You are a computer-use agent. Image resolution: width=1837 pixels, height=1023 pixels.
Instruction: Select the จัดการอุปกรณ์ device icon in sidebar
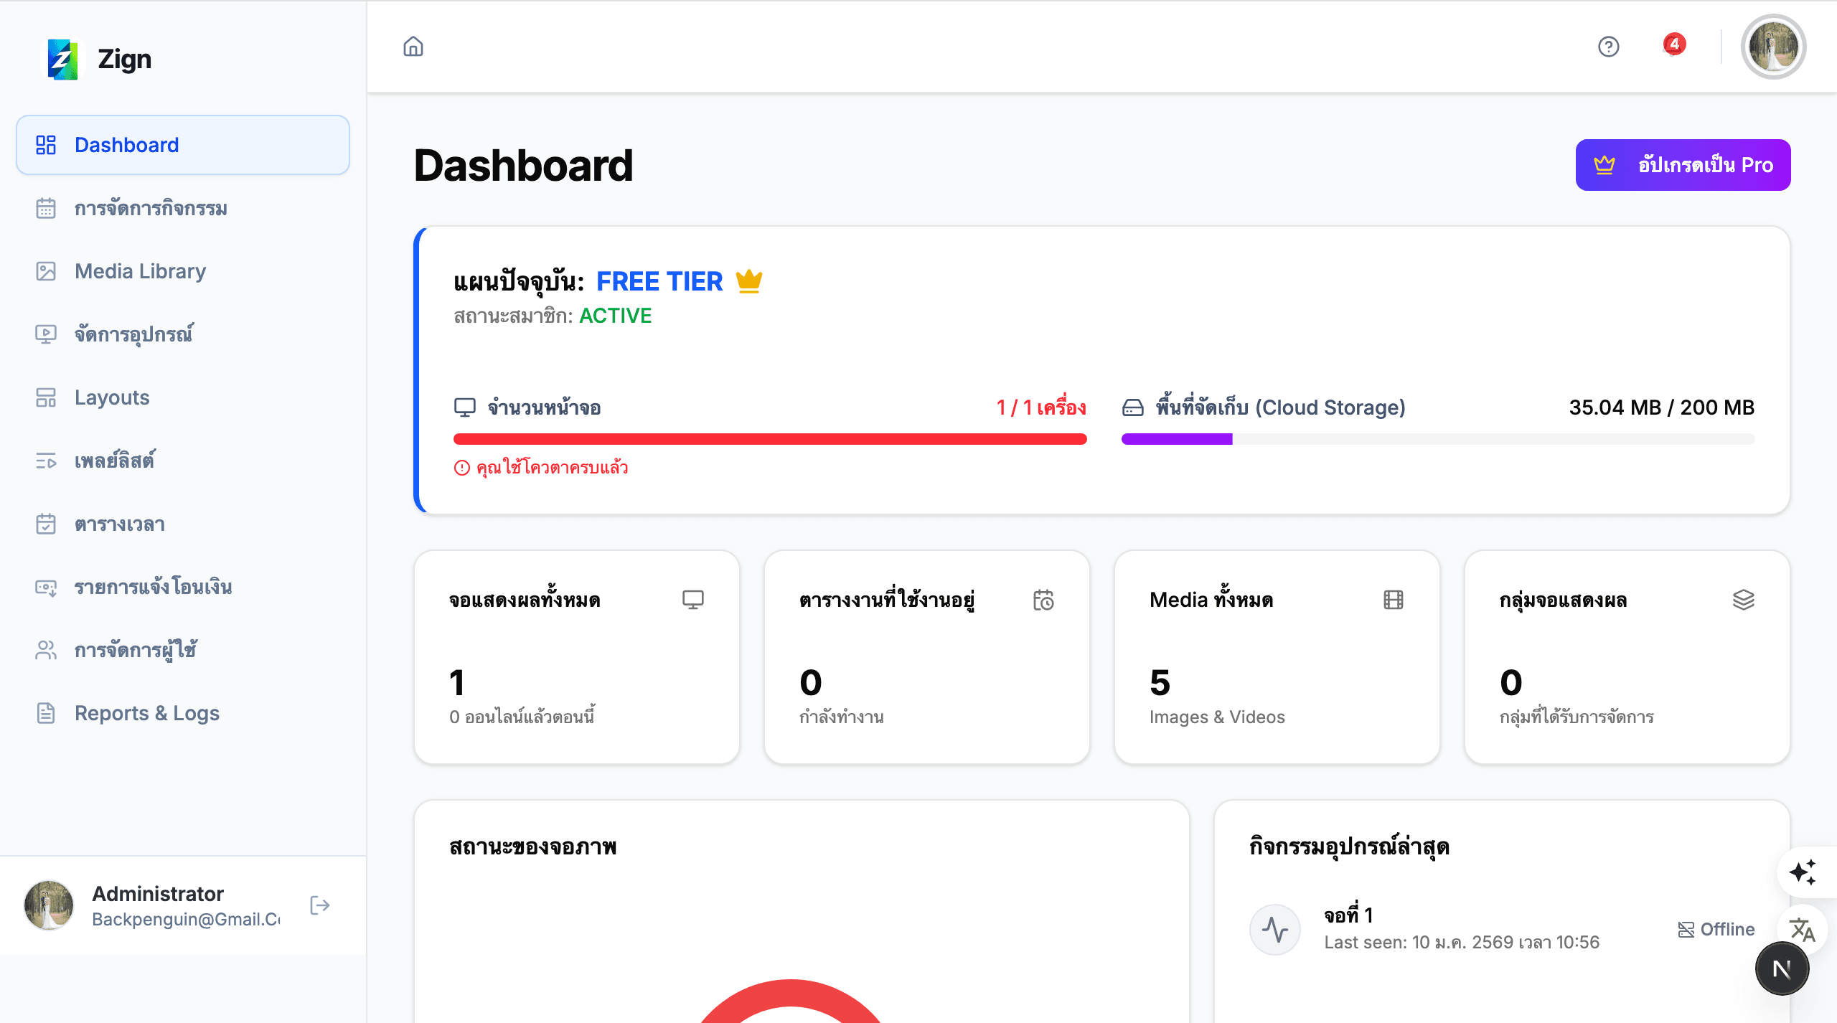pyautogui.click(x=46, y=334)
